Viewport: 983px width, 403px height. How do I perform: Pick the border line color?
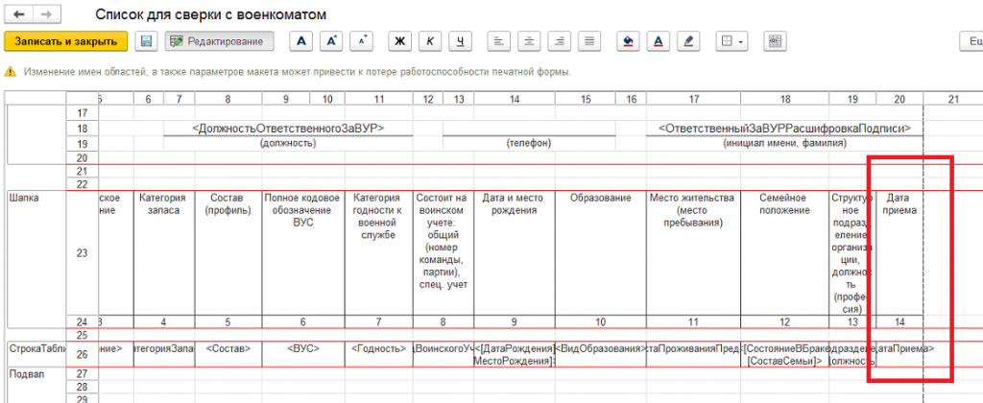coord(688,41)
